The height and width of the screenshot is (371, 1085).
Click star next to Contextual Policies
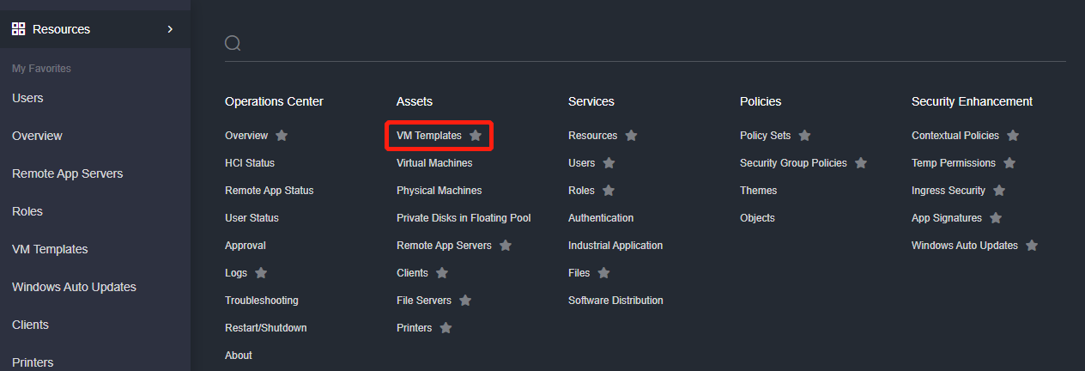click(1013, 136)
